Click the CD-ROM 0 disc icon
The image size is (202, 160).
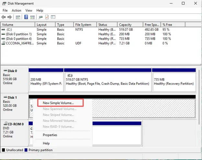(6, 123)
